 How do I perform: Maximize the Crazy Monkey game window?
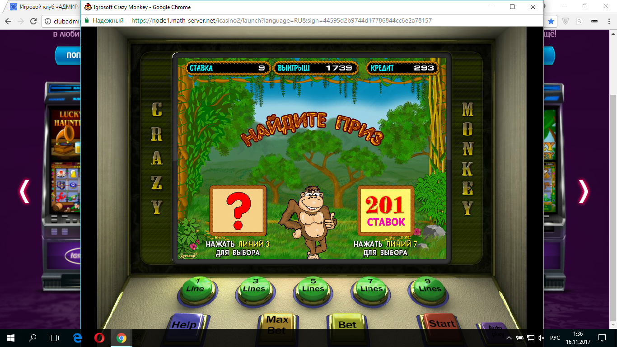click(x=512, y=7)
